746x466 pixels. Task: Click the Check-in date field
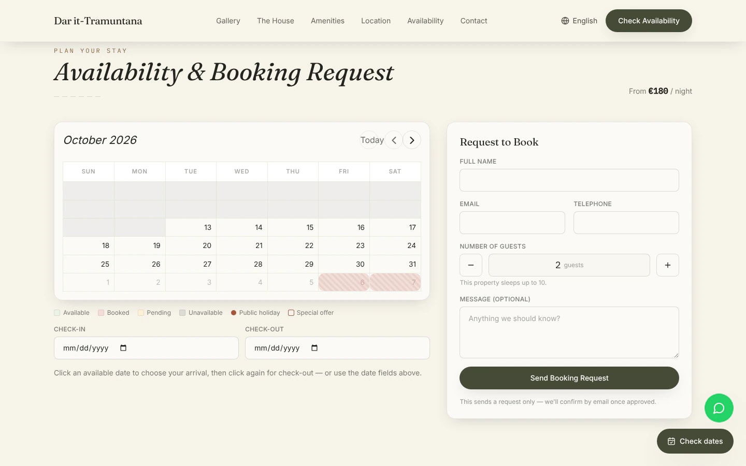146,348
